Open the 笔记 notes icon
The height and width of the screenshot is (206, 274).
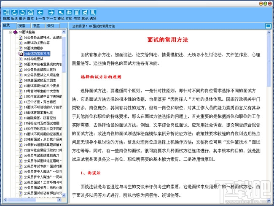[x=85, y=13]
